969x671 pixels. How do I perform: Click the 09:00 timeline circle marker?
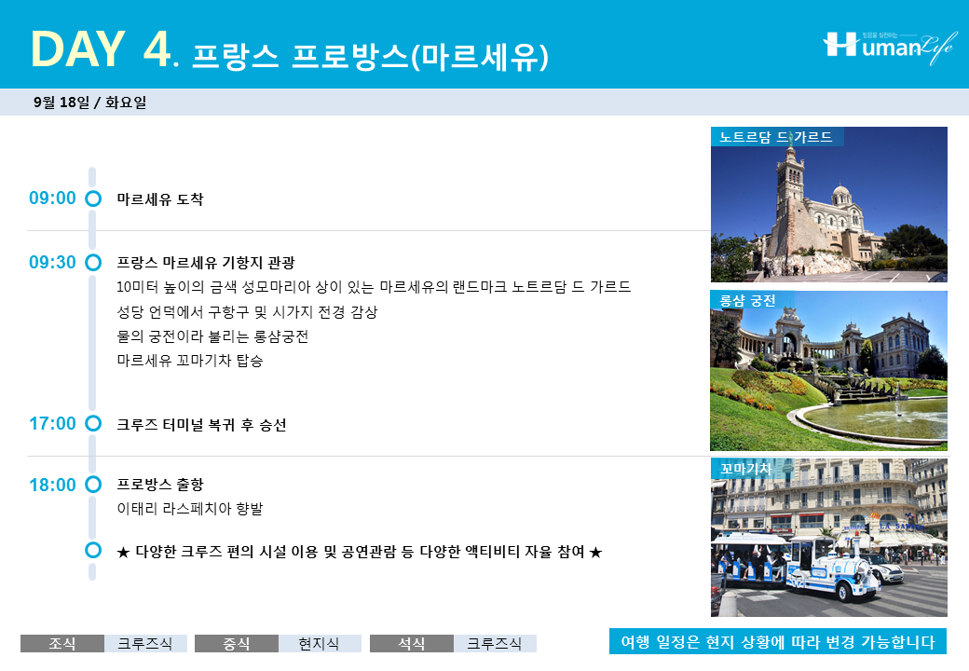click(93, 199)
